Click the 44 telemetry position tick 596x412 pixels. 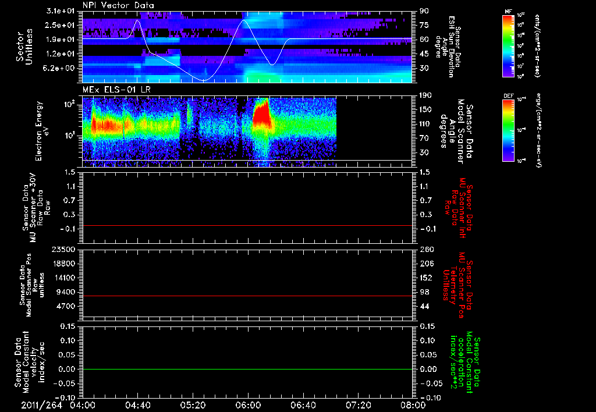tap(424, 306)
